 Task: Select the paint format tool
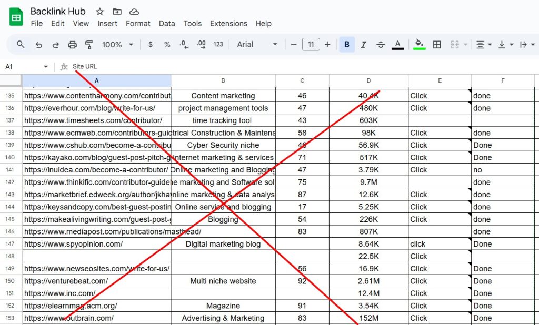(x=89, y=45)
